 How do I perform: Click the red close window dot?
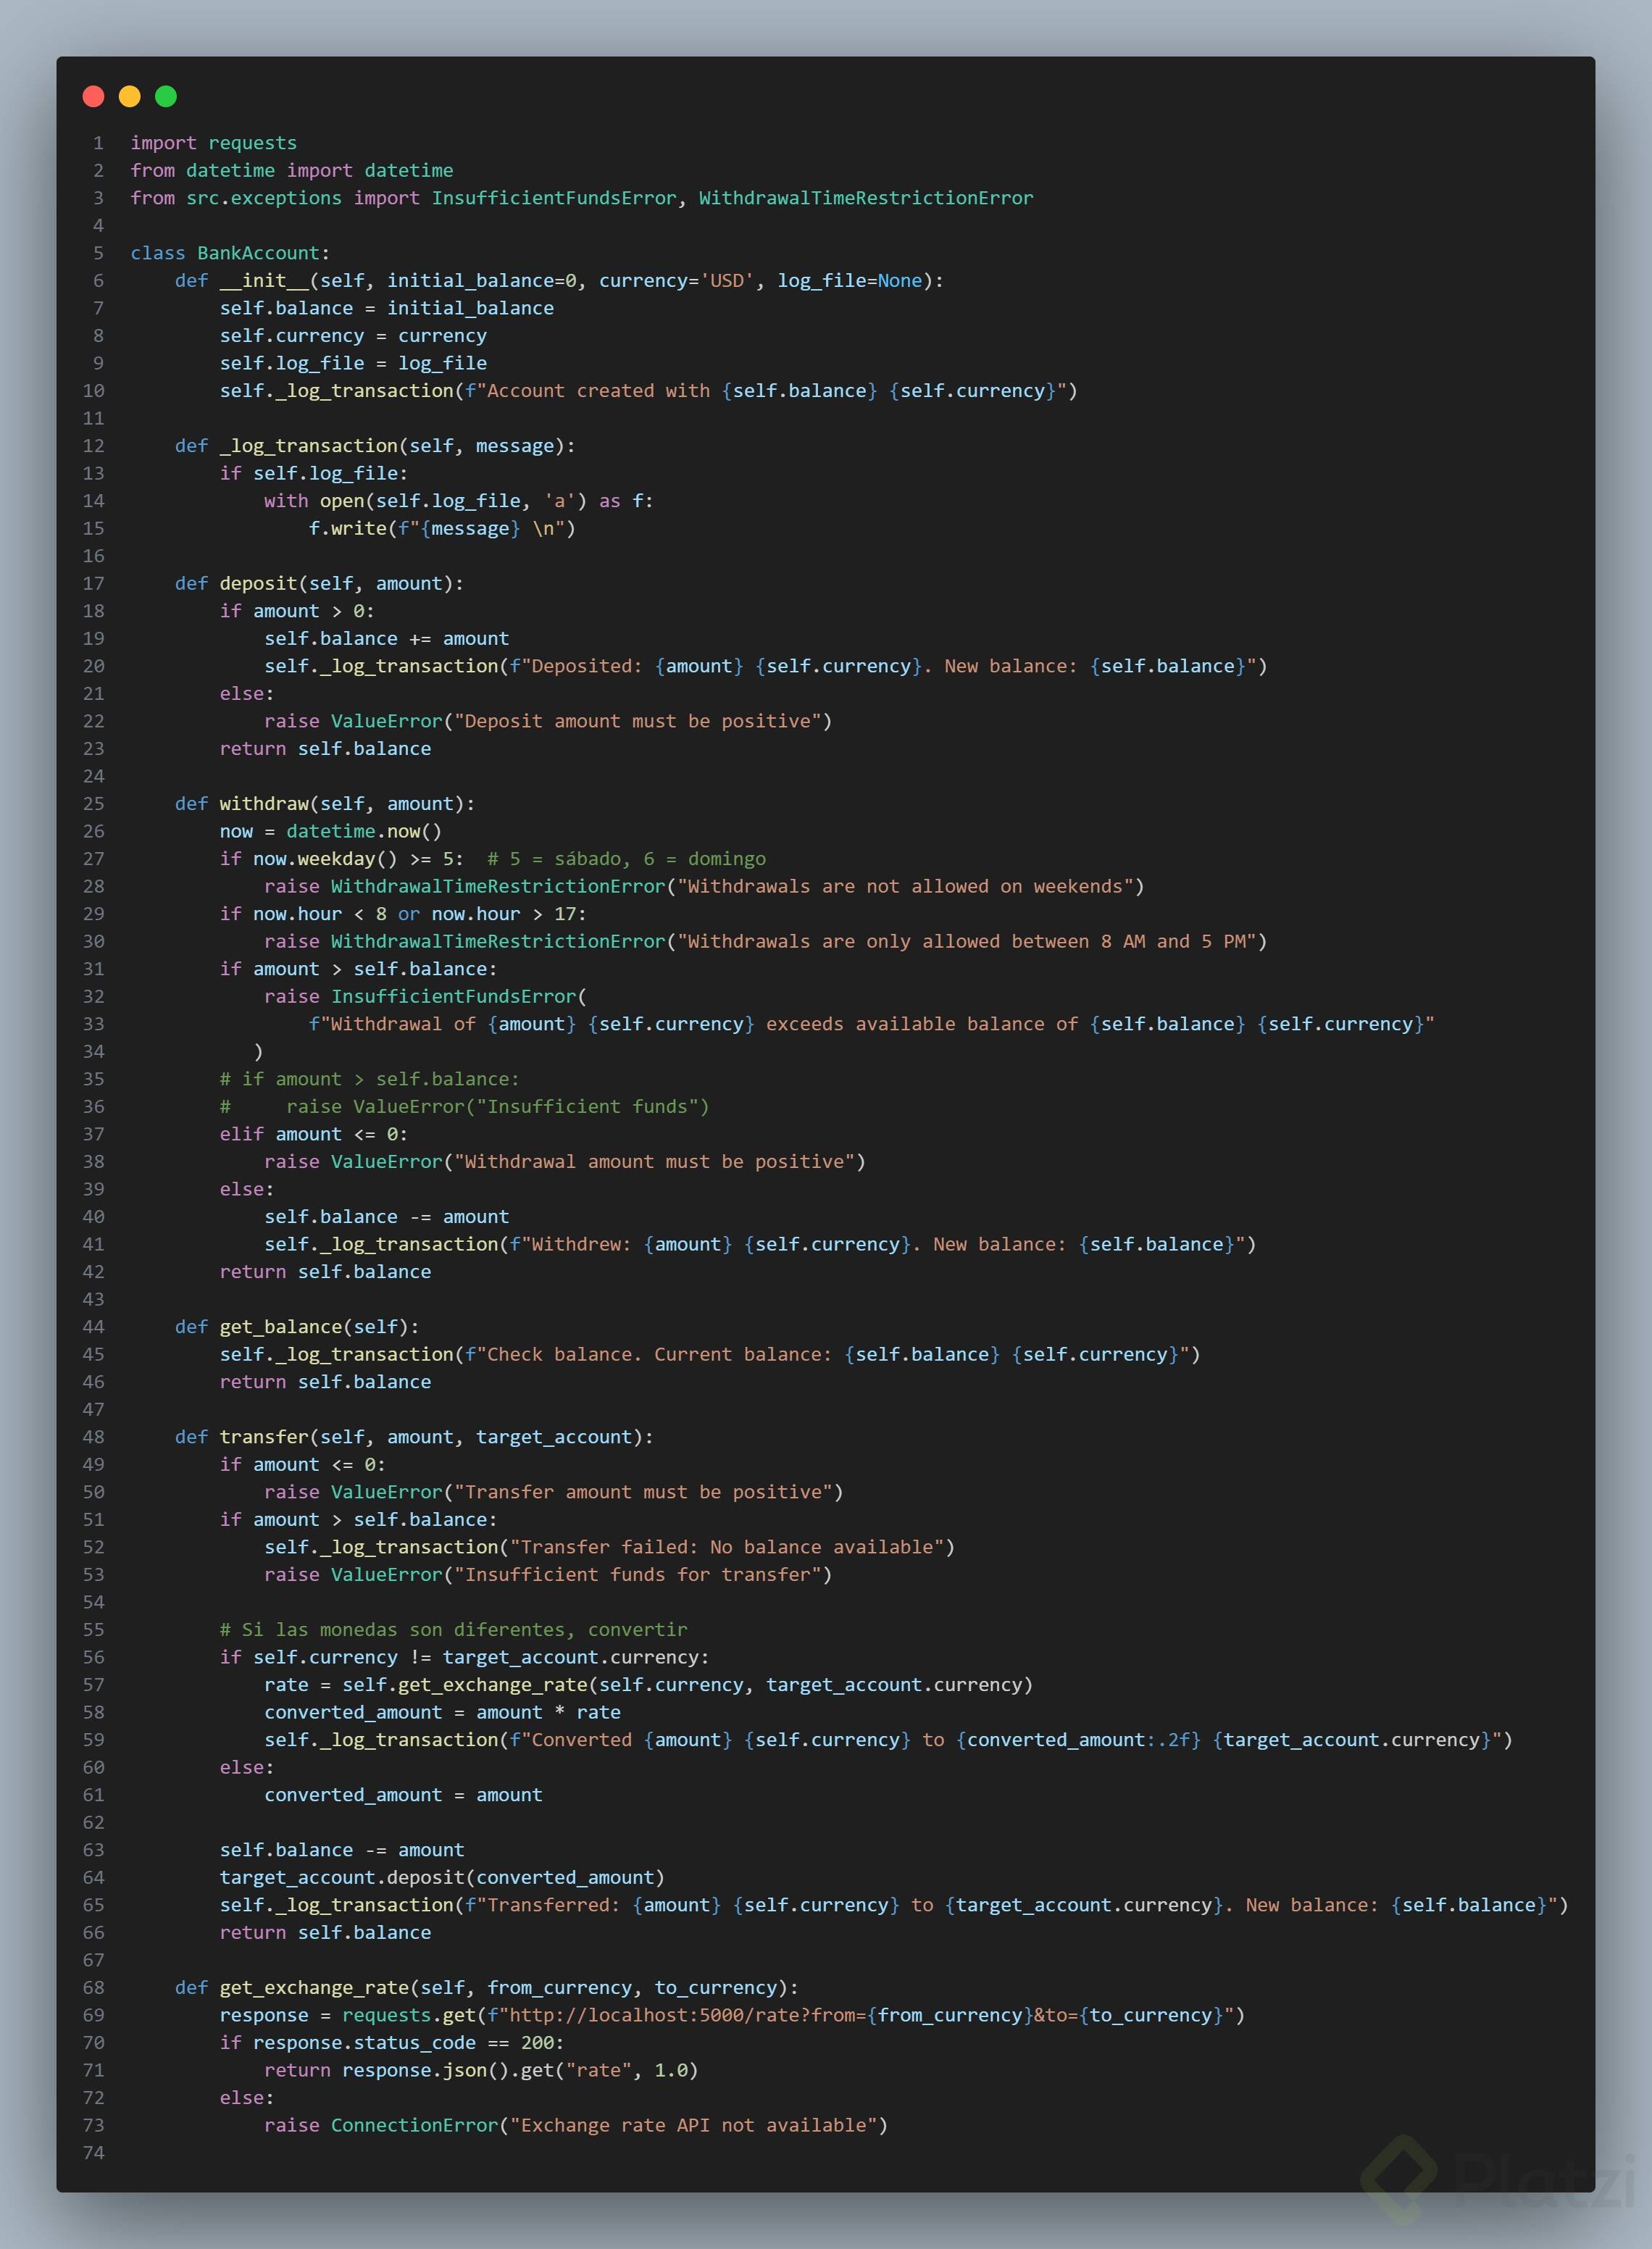93,96
